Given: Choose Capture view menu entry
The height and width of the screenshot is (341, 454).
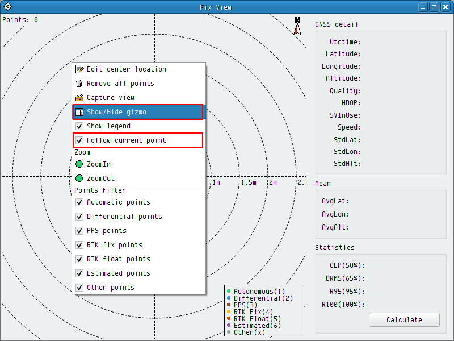Looking at the screenshot, I should (x=138, y=98).
